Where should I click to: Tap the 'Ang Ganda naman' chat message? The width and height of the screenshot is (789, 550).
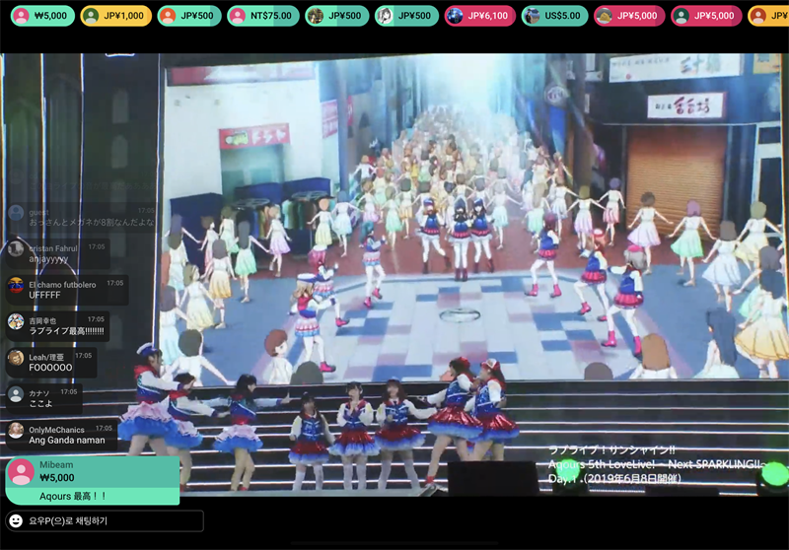(x=61, y=440)
